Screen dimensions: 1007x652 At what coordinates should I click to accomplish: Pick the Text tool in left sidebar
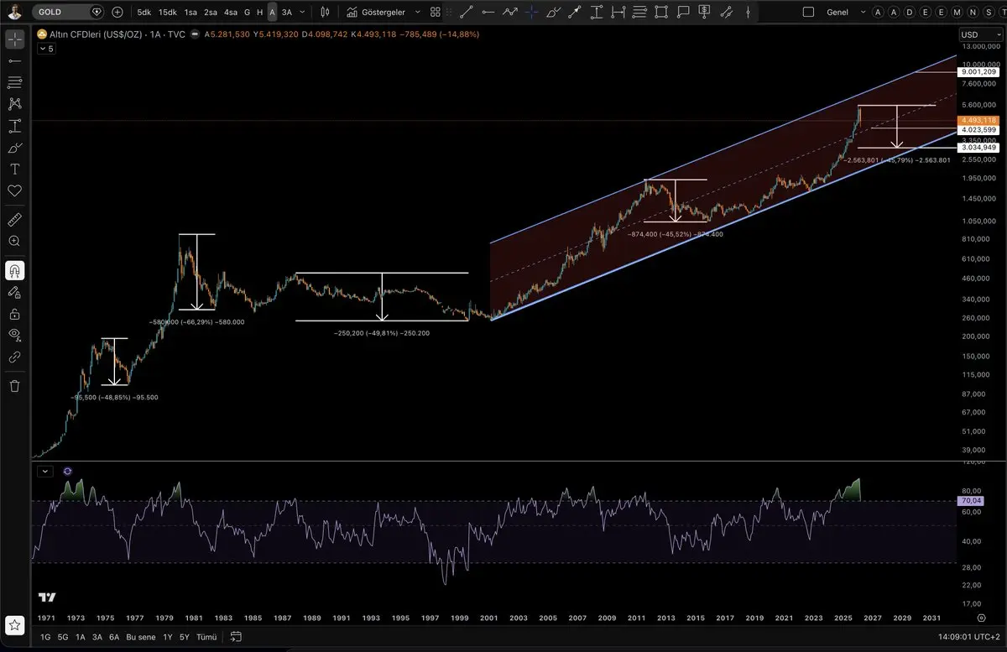[14, 170]
